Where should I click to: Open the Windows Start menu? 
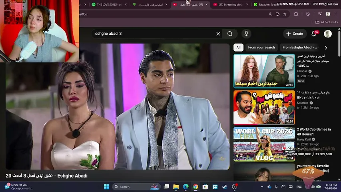(x=106, y=187)
